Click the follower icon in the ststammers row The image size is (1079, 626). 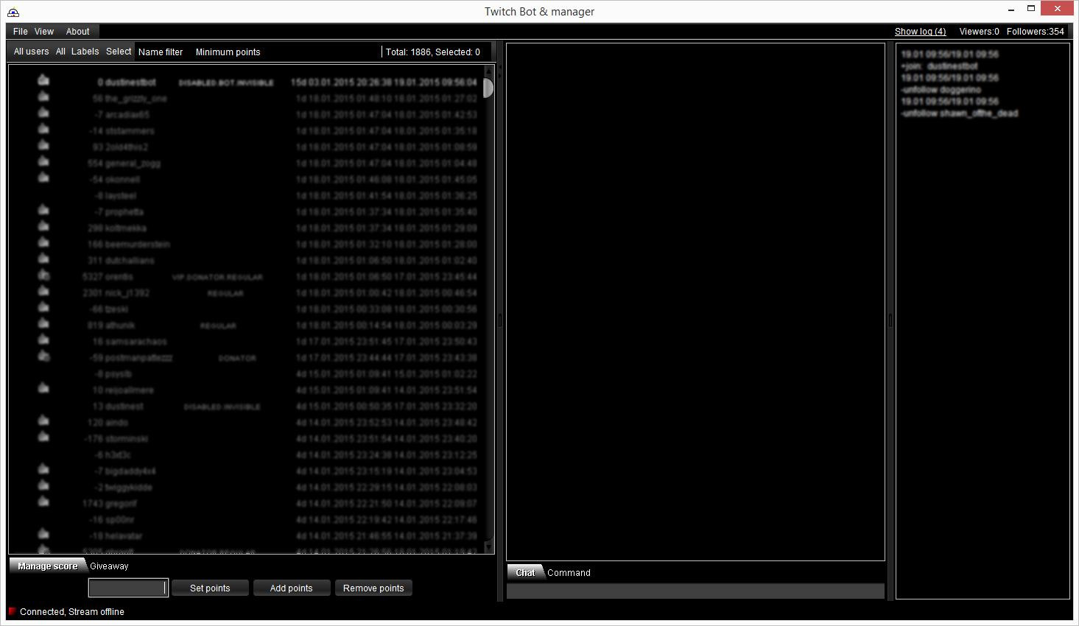43,129
